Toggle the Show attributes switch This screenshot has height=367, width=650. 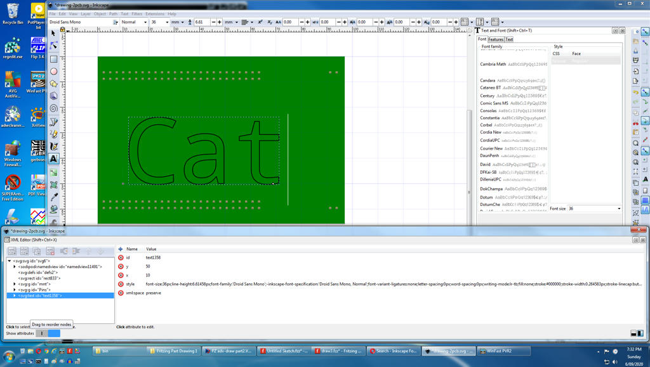pos(48,333)
